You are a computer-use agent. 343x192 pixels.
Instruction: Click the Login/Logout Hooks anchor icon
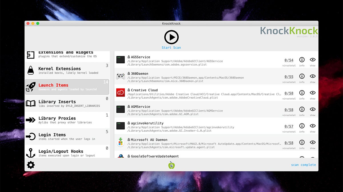point(31,153)
